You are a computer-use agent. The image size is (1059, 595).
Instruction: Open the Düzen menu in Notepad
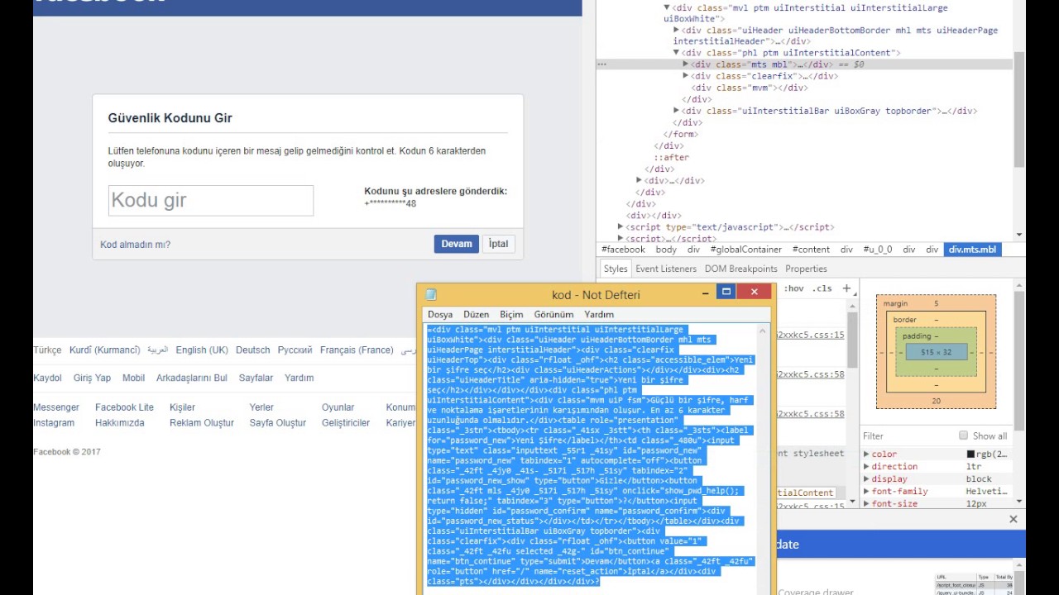[476, 314]
